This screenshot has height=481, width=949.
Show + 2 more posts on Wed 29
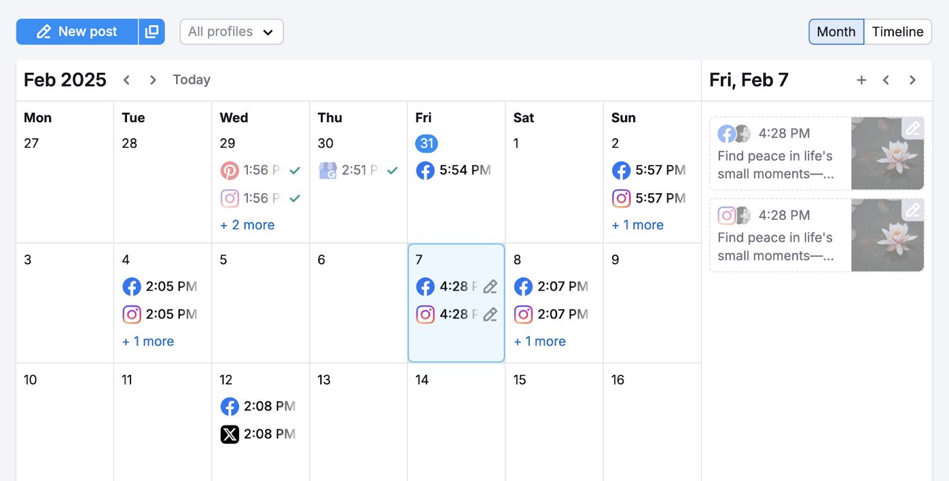tap(247, 225)
